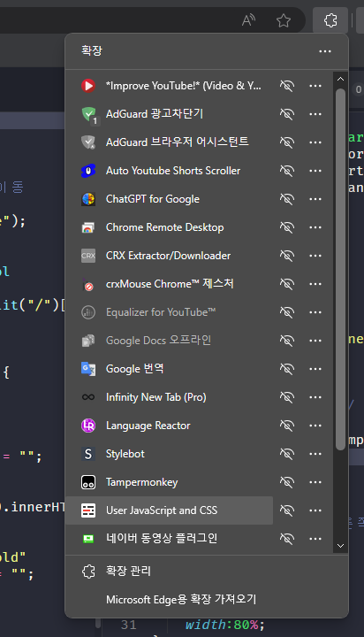Screen dimensions: 364x637
Task: Select the 네이버 동영상 플러그인 extension entry
Action: tap(170, 539)
